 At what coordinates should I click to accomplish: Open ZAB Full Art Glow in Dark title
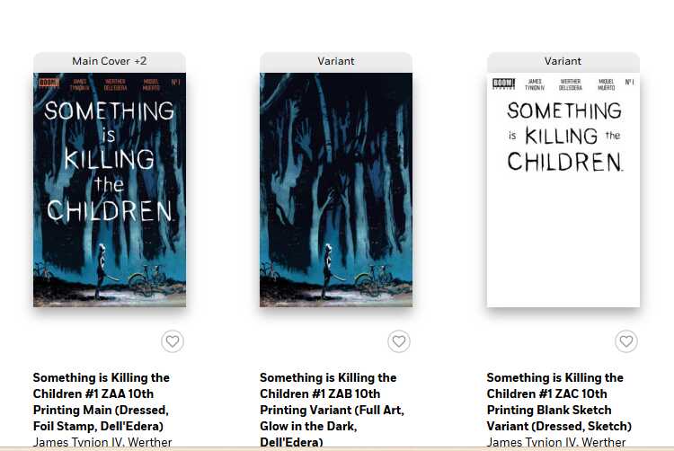[332, 410]
